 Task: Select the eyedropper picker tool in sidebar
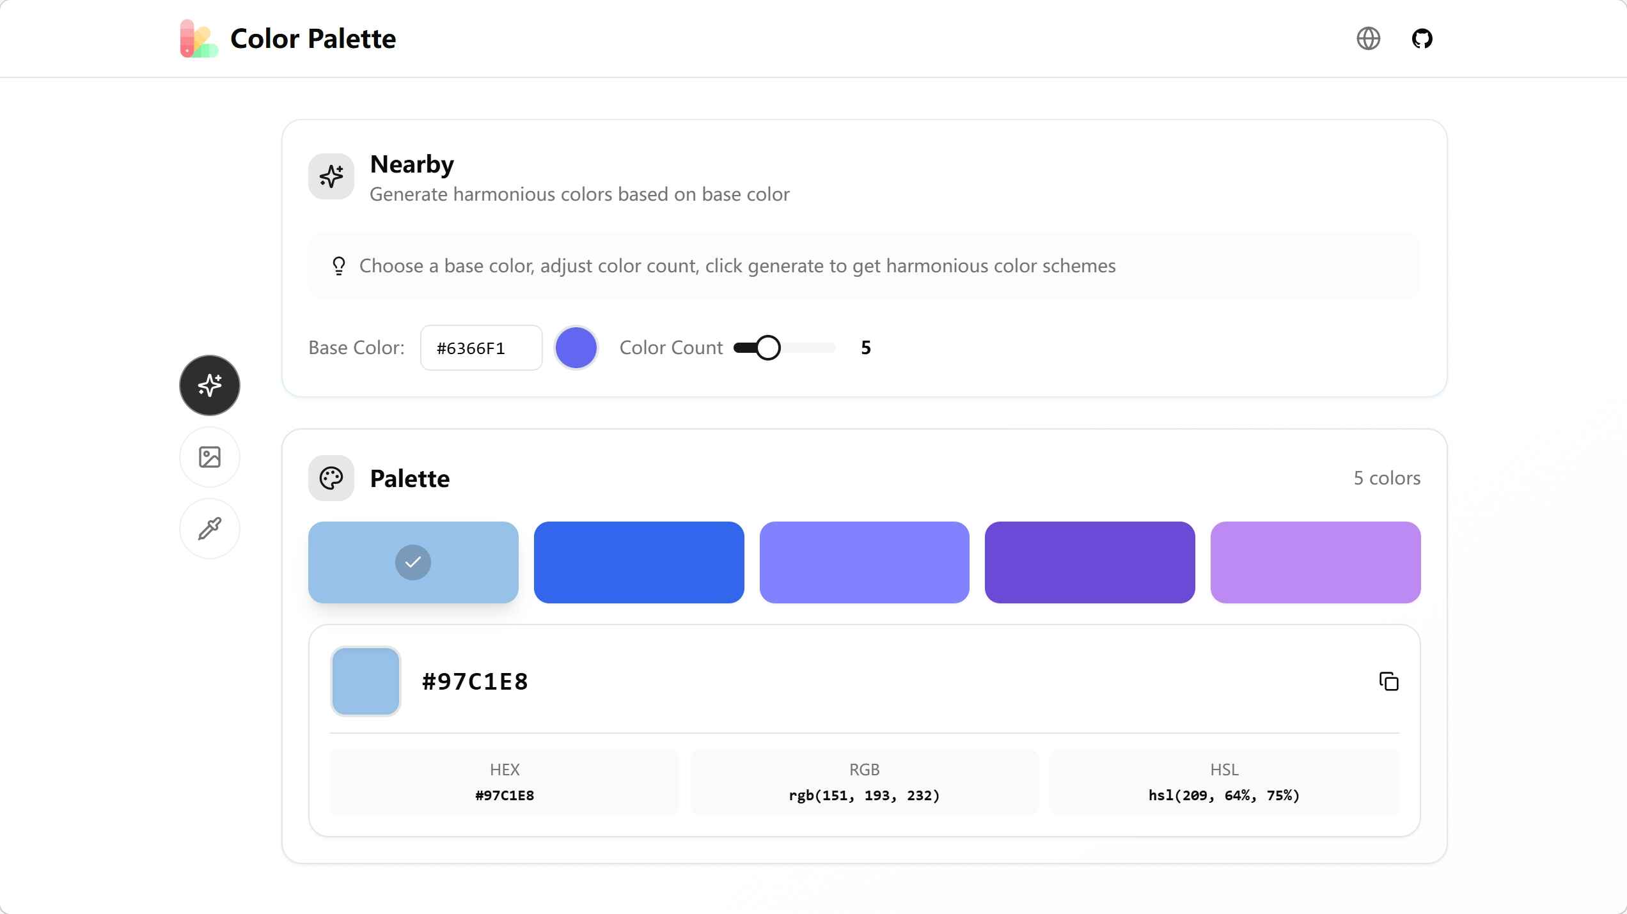click(209, 529)
